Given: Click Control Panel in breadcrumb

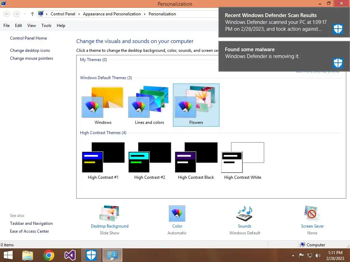Looking at the screenshot, I should click(63, 14).
